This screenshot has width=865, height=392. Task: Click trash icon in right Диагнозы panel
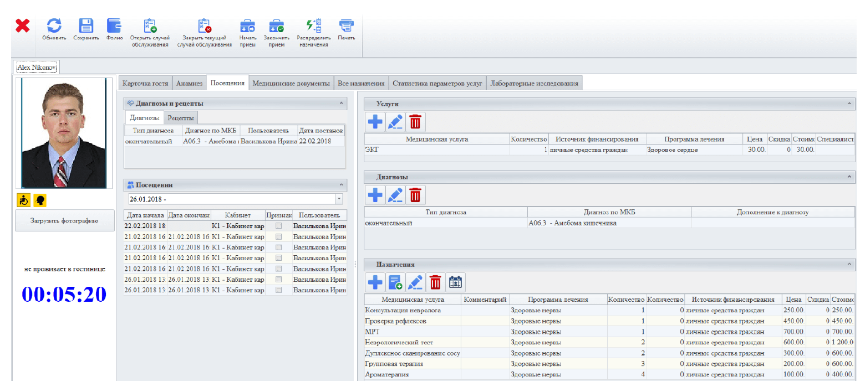(415, 194)
